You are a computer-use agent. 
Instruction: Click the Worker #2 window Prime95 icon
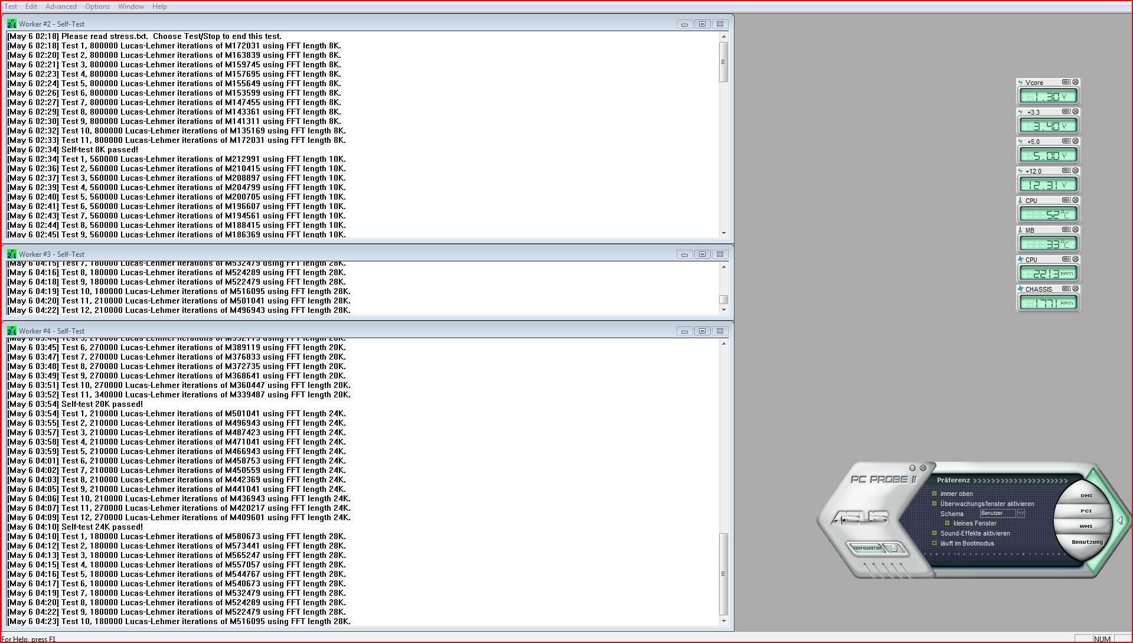(11, 24)
